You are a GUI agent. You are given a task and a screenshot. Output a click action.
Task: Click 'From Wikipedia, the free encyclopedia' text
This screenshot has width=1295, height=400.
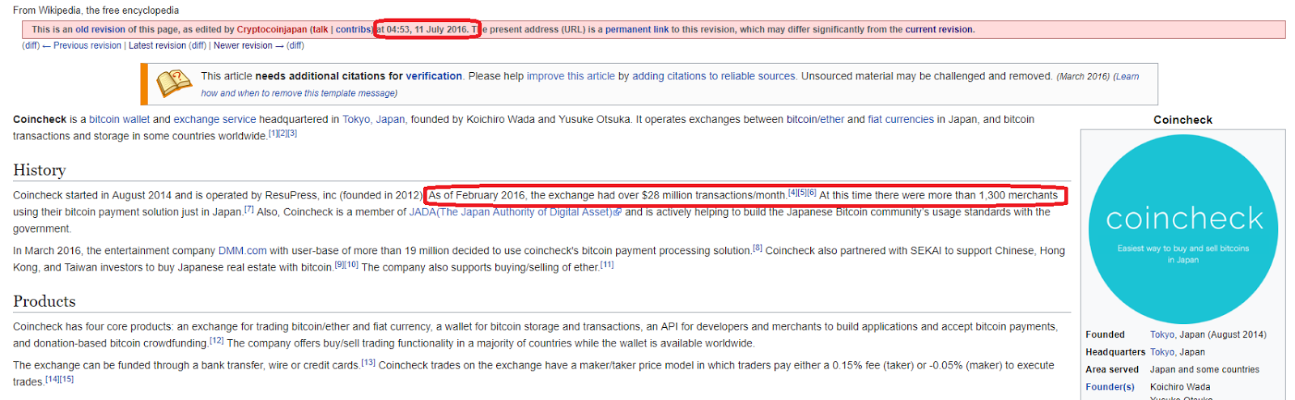point(96,11)
